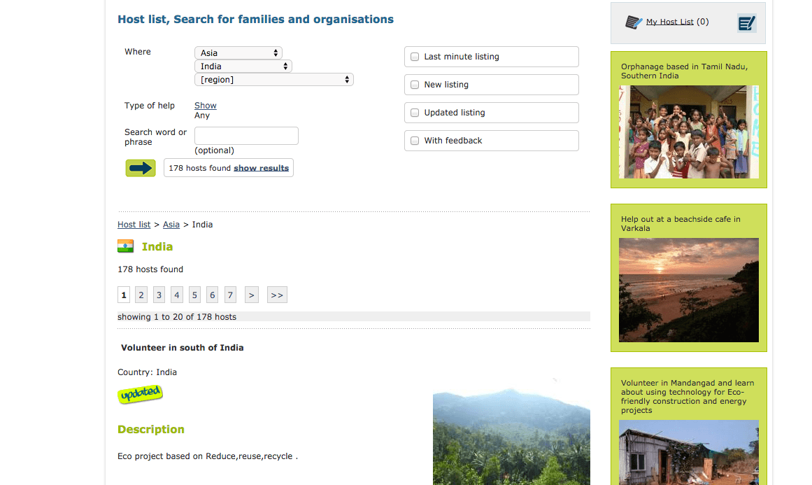Click the India flag icon
This screenshot has height=485, width=812.
click(x=125, y=246)
